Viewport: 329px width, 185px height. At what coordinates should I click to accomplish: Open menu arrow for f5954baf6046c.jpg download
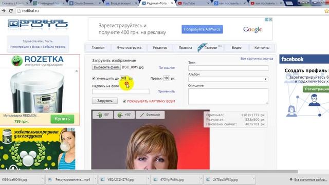pyautogui.click(x=43, y=179)
